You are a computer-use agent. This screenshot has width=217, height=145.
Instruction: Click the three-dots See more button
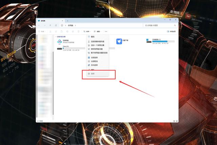click(106, 32)
